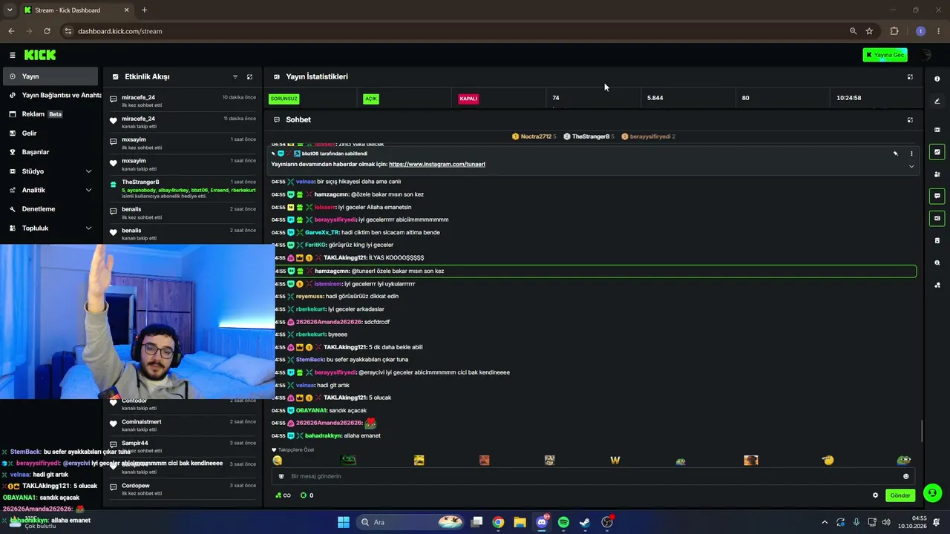Toggle the moderators widget in right sidebar
This screenshot has width=950, height=534.
click(937, 174)
